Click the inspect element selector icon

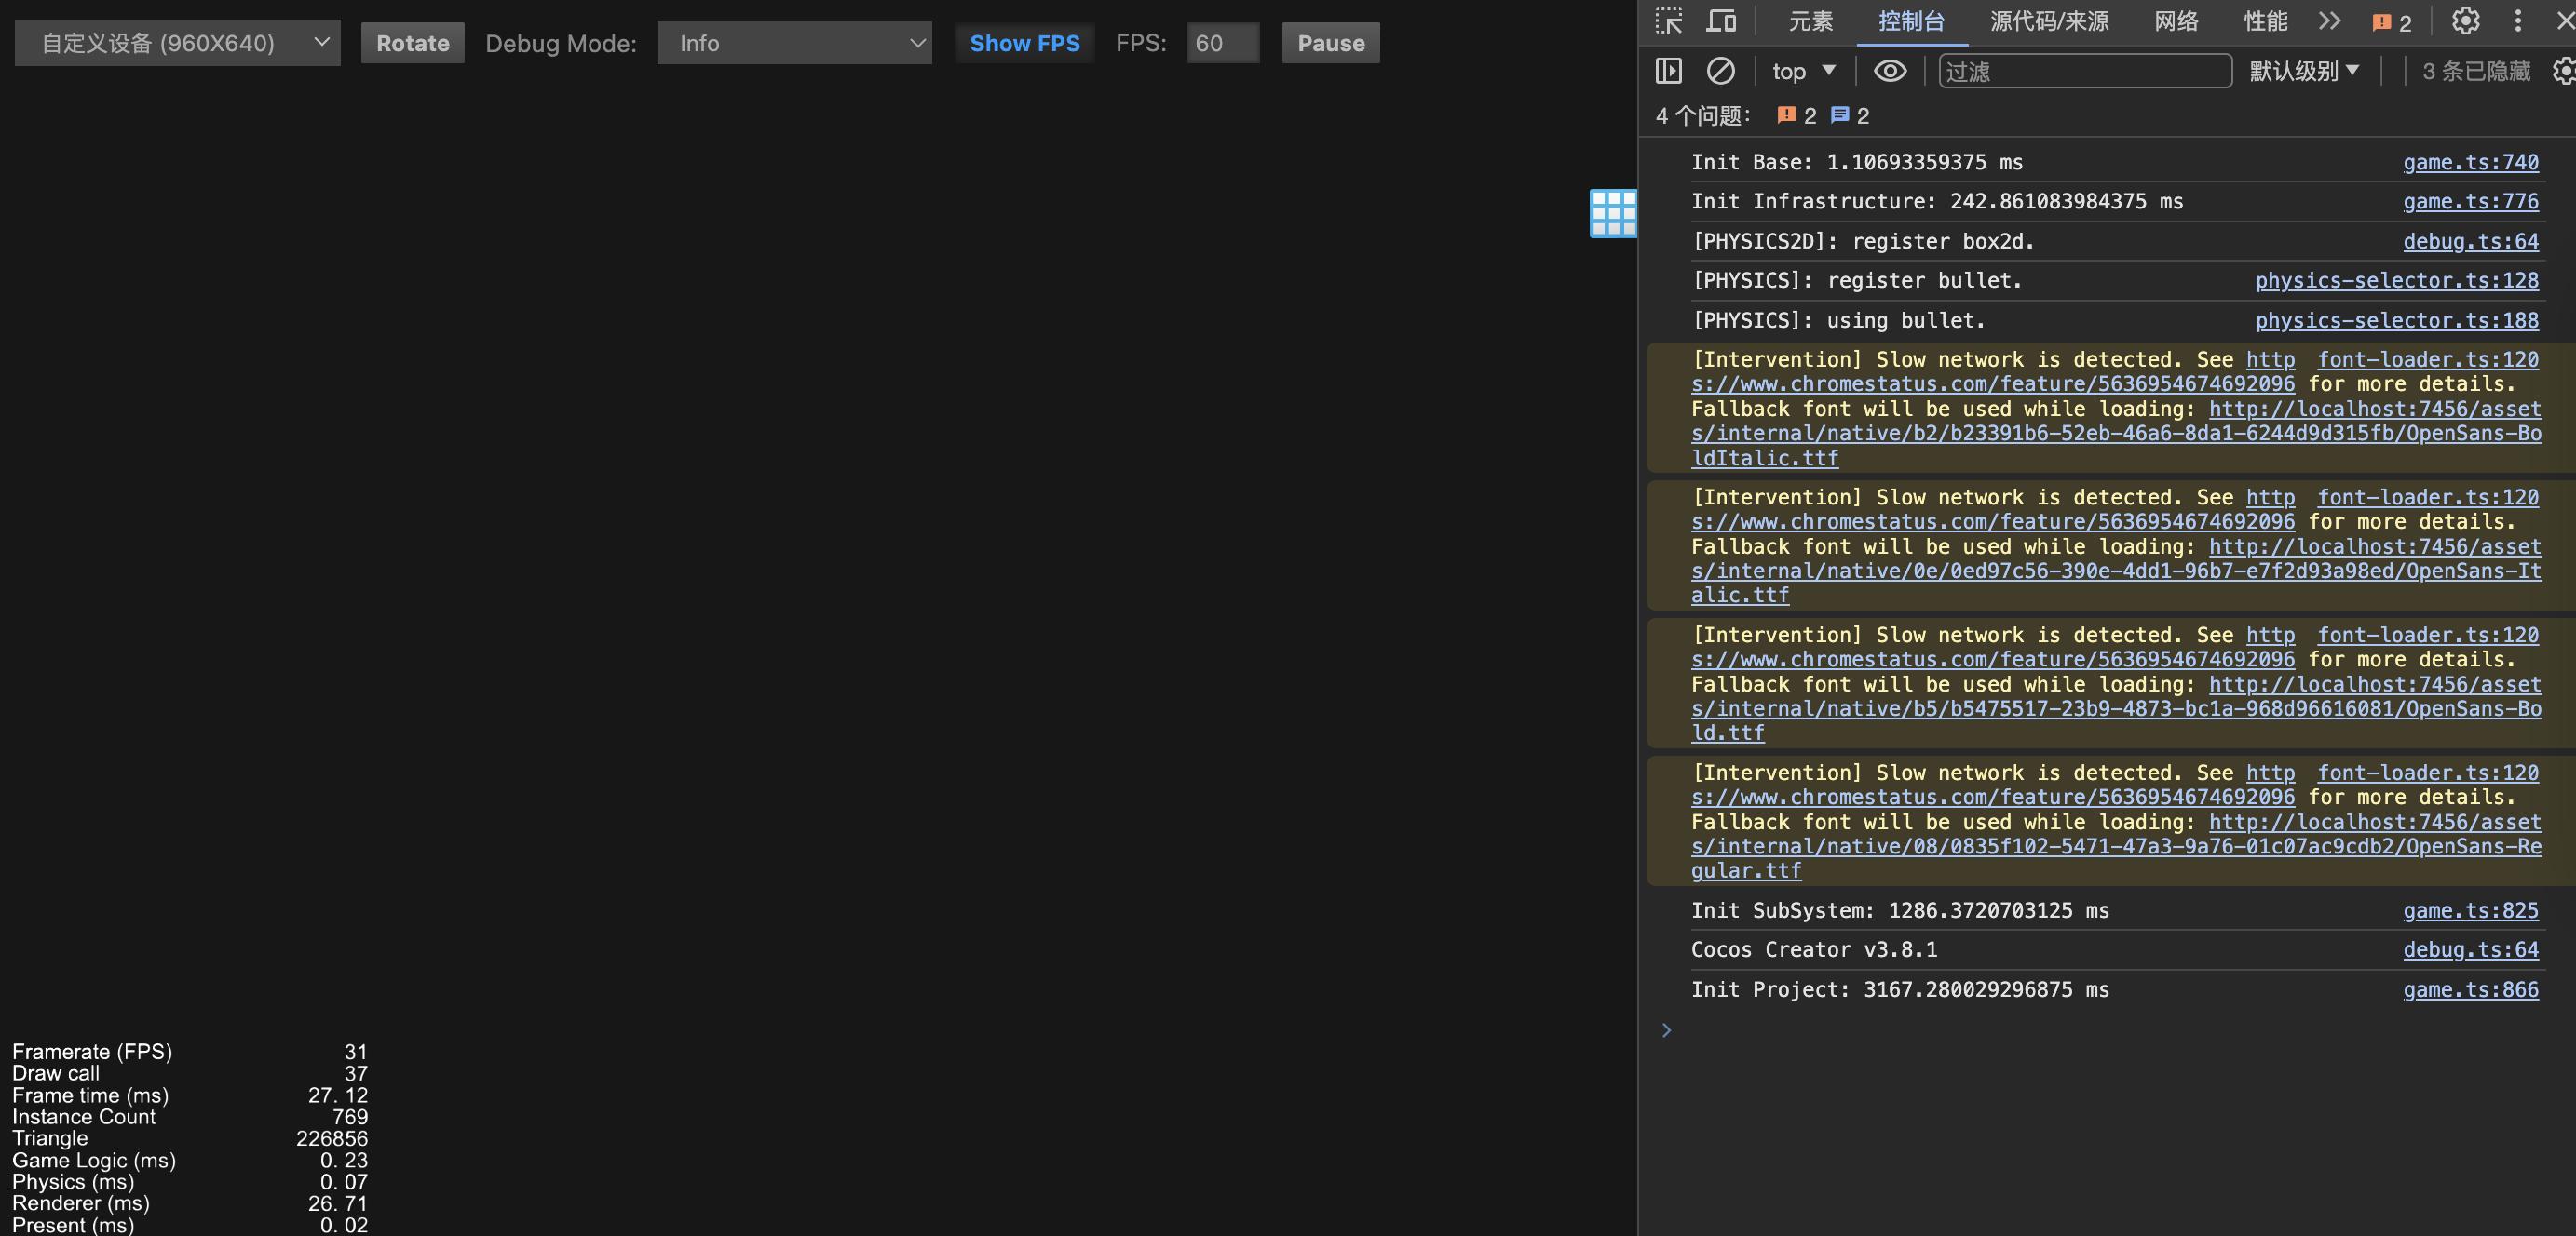point(1669,21)
